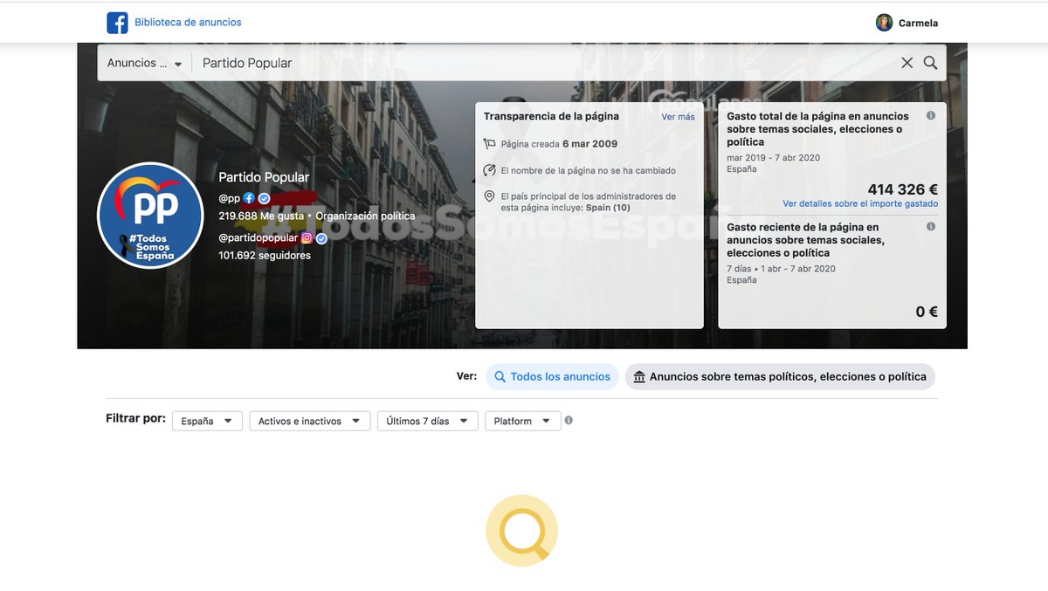Click the search magnifier icon
Screen dimensions: 1048x591
click(x=930, y=63)
